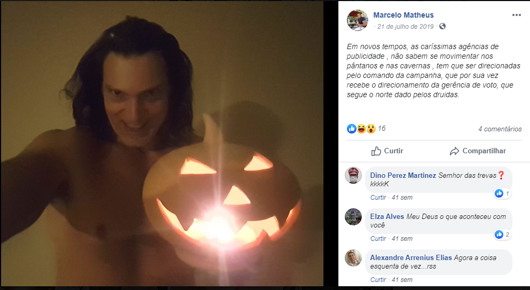The height and width of the screenshot is (290, 530).
Task: Open Elza Alves avatar
Action: pyautogui.click(x=353, y=217)
